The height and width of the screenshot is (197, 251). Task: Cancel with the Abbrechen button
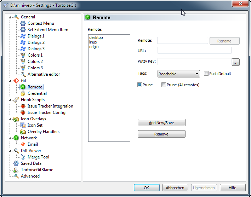tap(175, 188)
